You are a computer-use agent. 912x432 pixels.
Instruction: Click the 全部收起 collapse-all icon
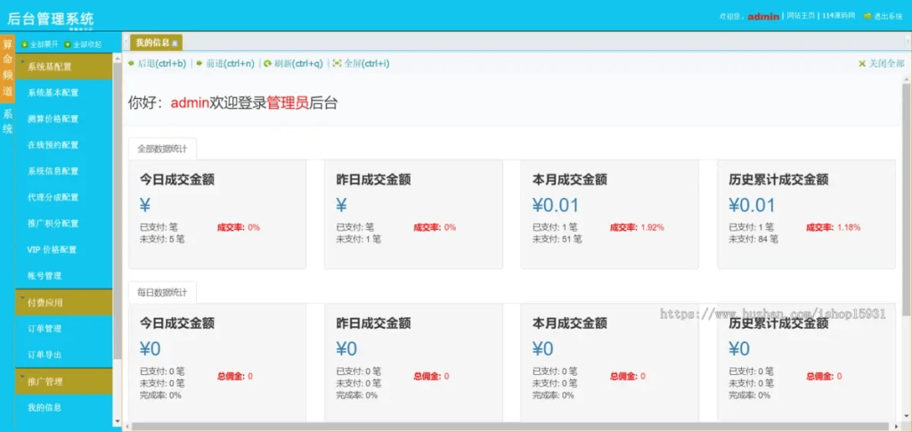(68, 44)
